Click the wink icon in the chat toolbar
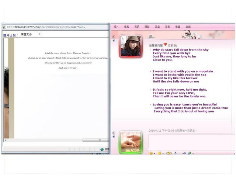The image size is (236, 177). pos(159,153)
